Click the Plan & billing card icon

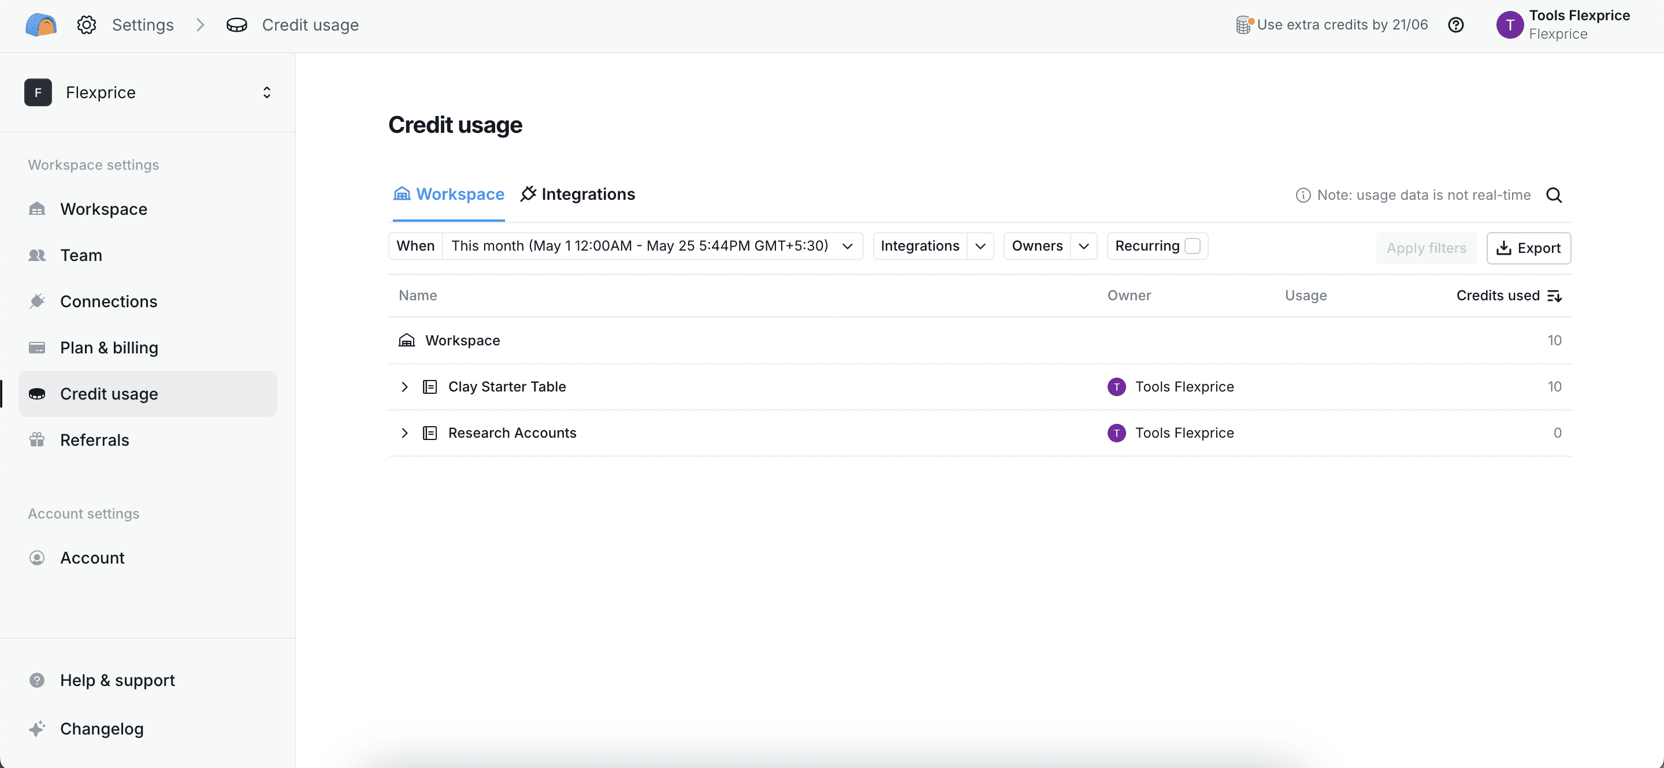tap(37, 347)
